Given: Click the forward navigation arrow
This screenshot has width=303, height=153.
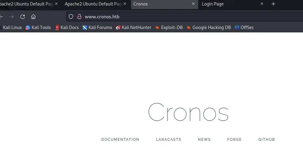Looking at the screenshot, I should click(x=12, y=17).
